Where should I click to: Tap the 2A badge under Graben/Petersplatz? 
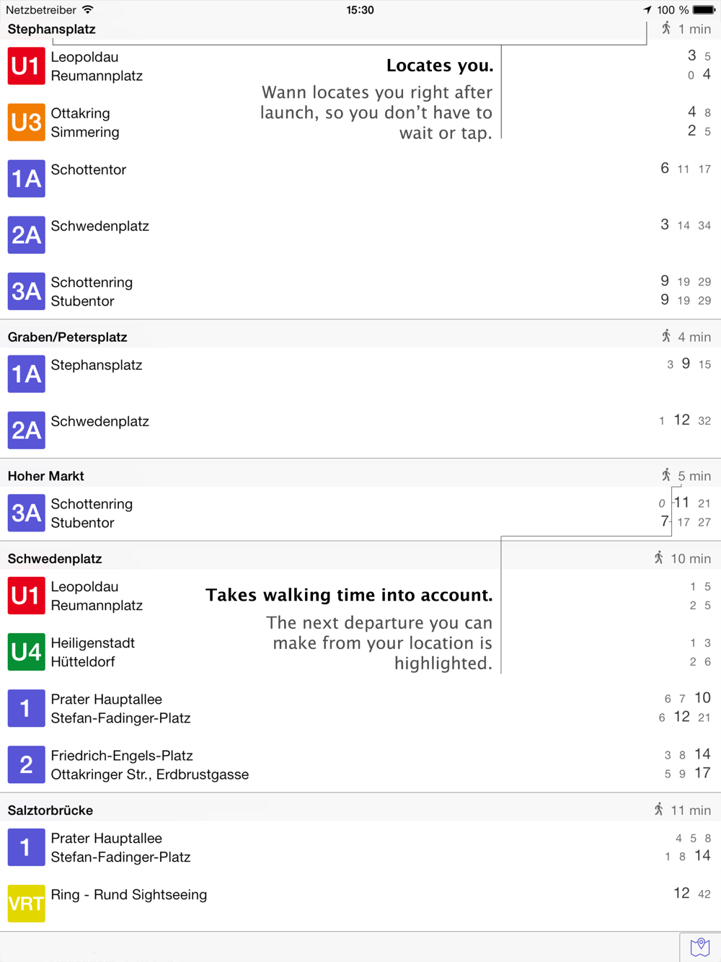[26, 430]
